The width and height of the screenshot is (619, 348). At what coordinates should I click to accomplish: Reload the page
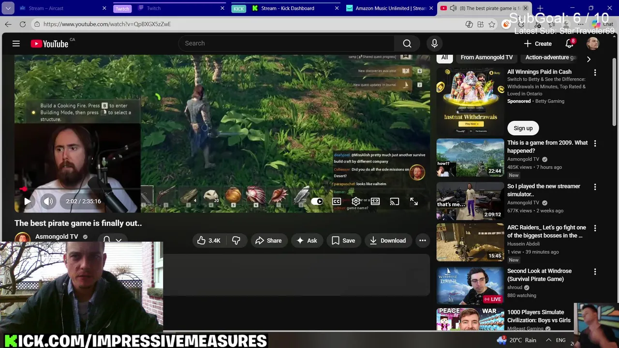(23, 24)
